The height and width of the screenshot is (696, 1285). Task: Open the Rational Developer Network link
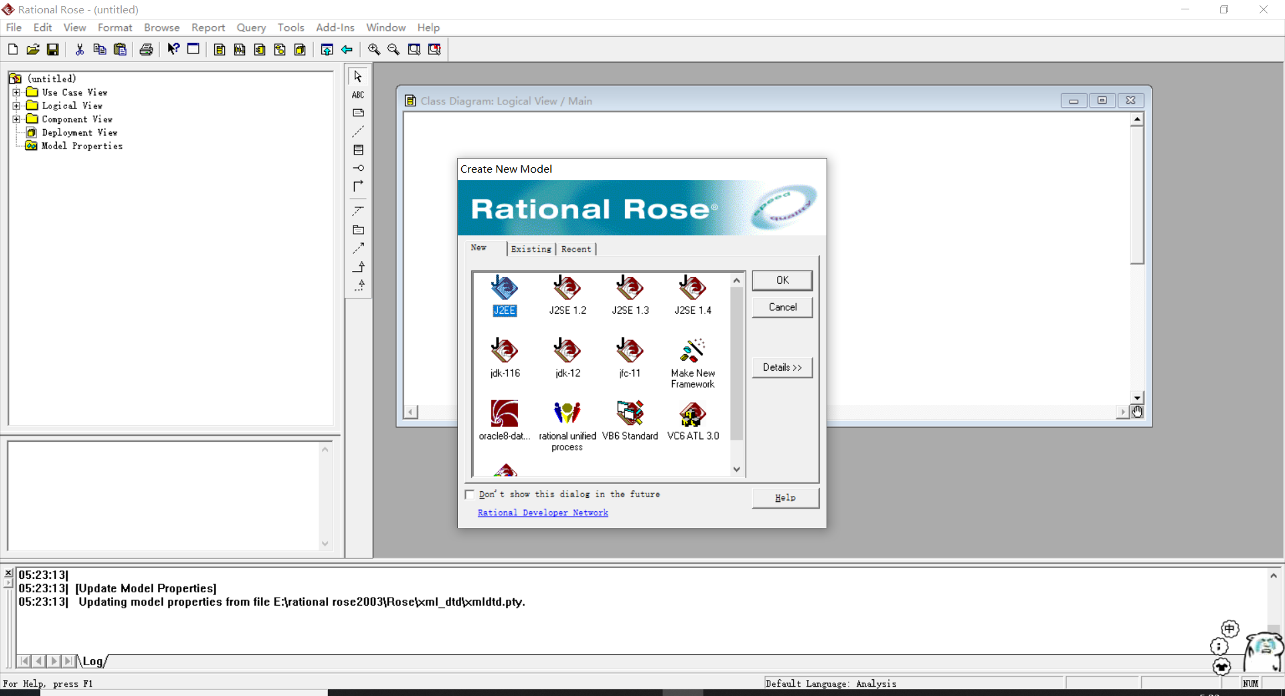point(543,513)
